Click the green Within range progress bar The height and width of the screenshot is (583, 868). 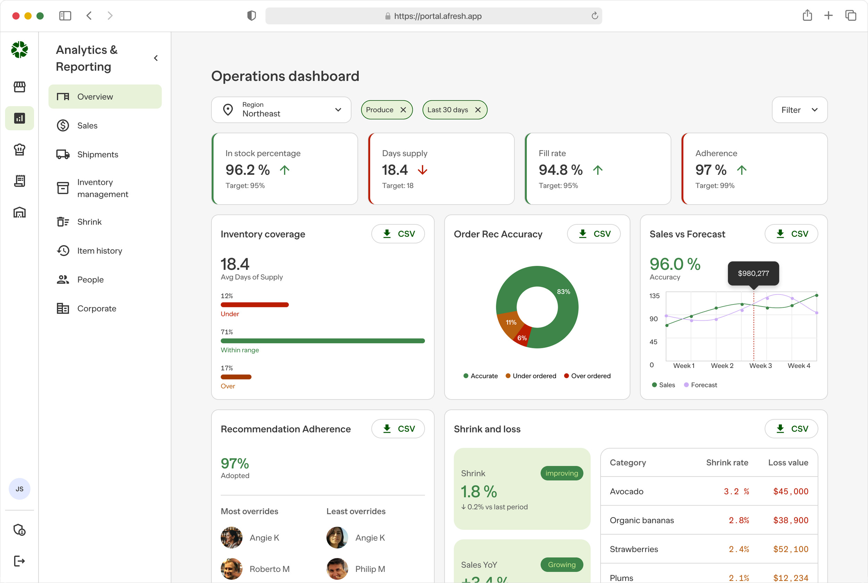pos(322,341)
